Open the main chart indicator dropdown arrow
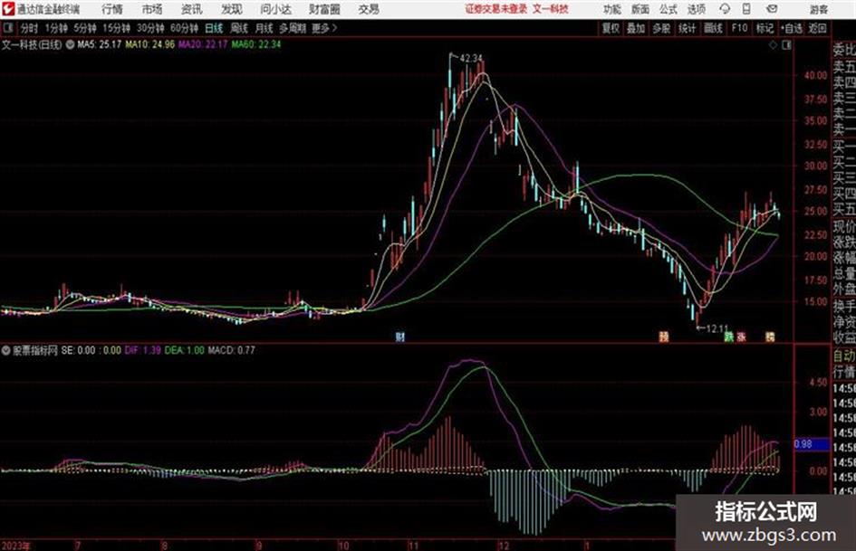Viewport: 856px width, 551px height. point(70,44)
